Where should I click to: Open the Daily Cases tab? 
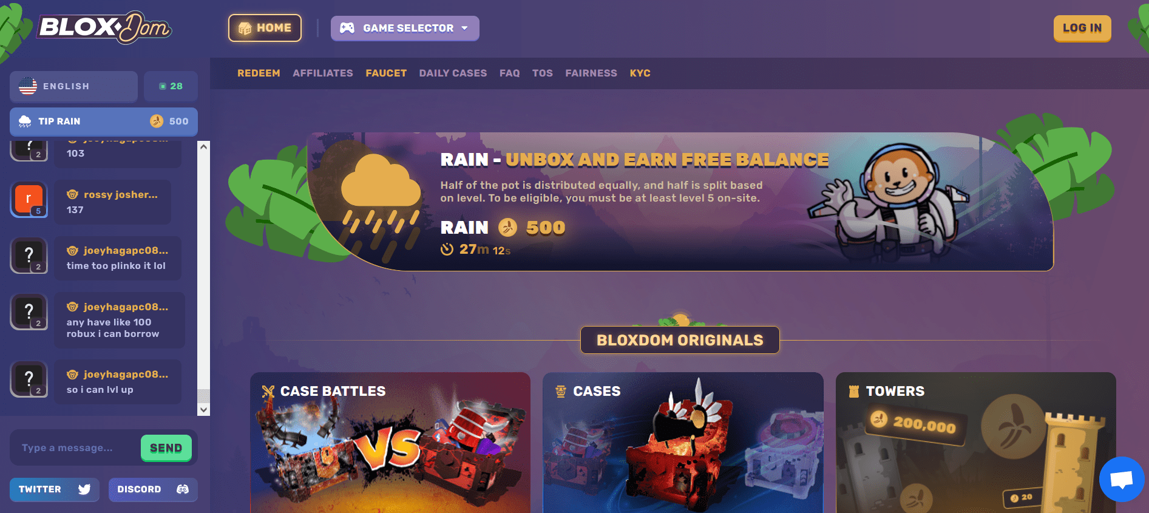pyautogui.click(x=453, y=73)
